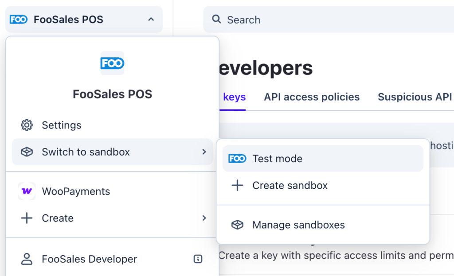Switch to the API access policies tab
This screenshot has height=276, width=454.
click(x=312, y=97)
